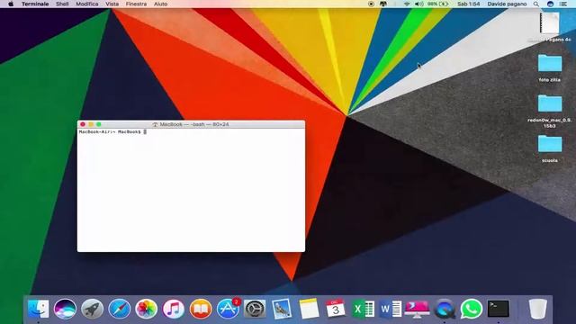This screenshot has height=324, width=576.
Task: Click screen recording status icon
Action: tap(371, 4)
